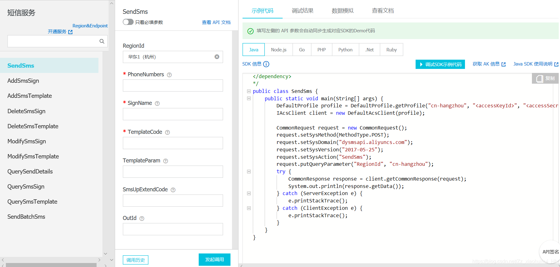Select the PHP language tab
Viewport: 560px width, 267px height.
321,50
